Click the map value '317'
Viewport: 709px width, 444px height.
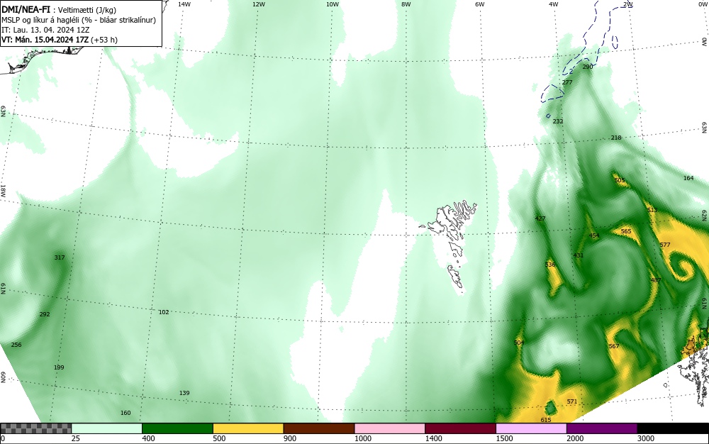60,257
